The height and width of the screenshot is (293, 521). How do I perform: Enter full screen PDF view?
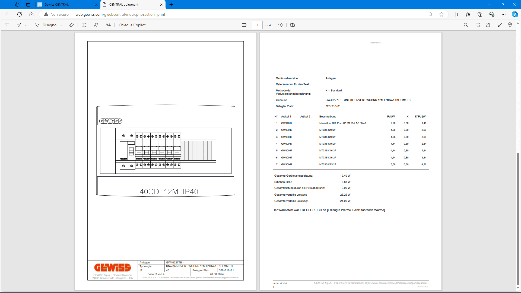click(x=500, y=25)
